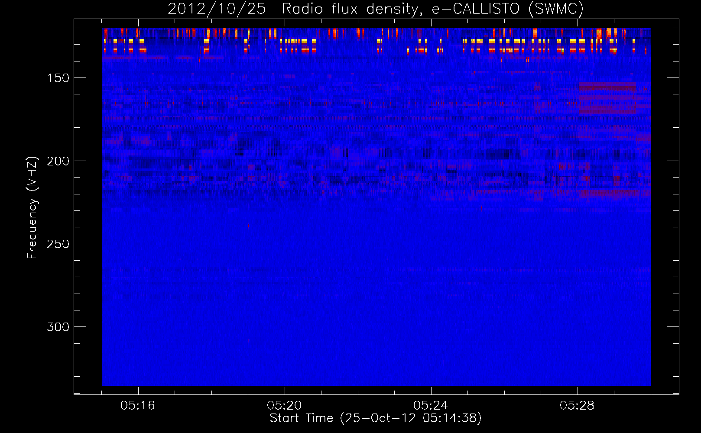The image size is (701, 433).
Task: Click the plot title '2012/10/25 Radio flux density, e-CALLISTO (SWMC)'
Action: [x=376, y=9]
